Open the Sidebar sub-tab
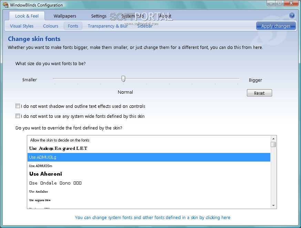The height and width of the screenshot is (228, 301). (x=145, y=26)
